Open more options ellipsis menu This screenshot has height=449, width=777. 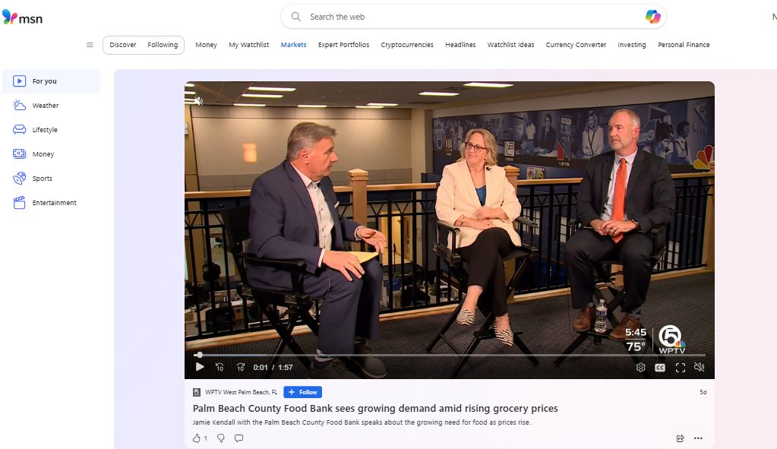pos(698,438)
